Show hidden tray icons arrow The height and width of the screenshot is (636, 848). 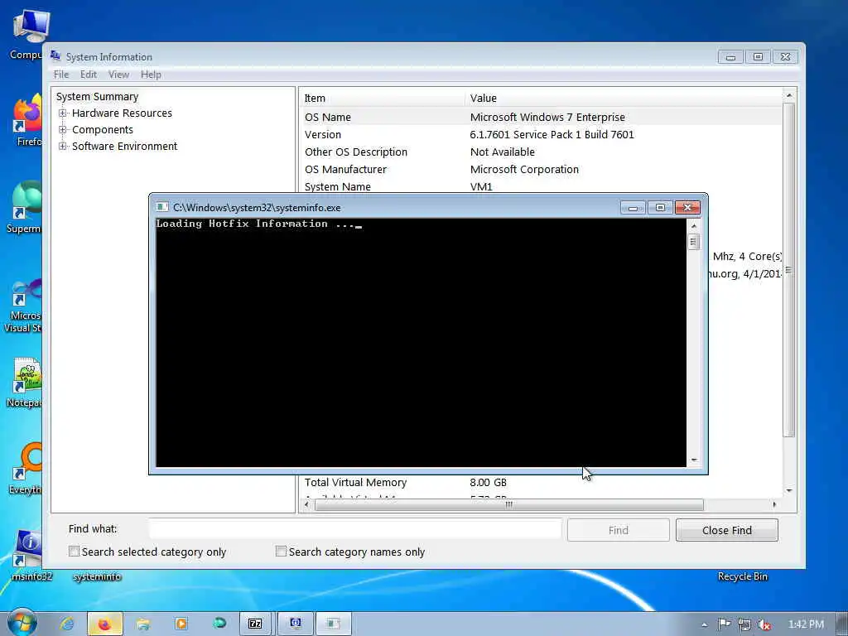(x=704, y=624)
